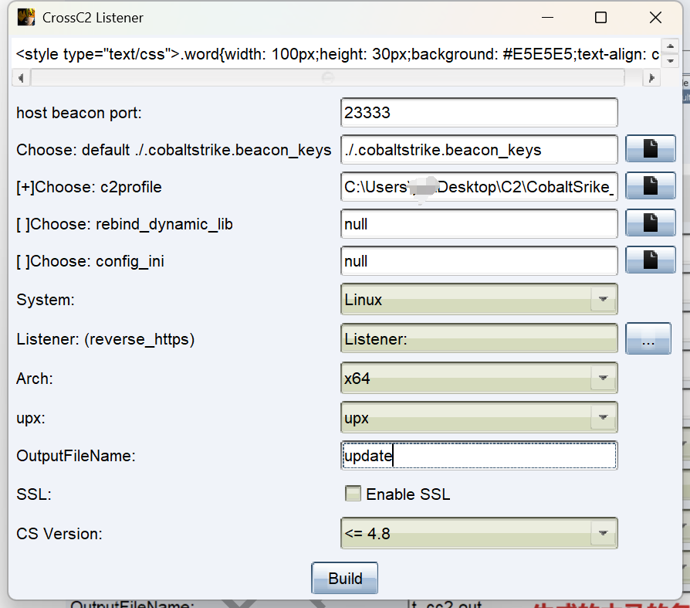Viewport: 690px width, 608px height.
Task: Toggle the Enable SSL checkbox
Action: click(353, 494)
